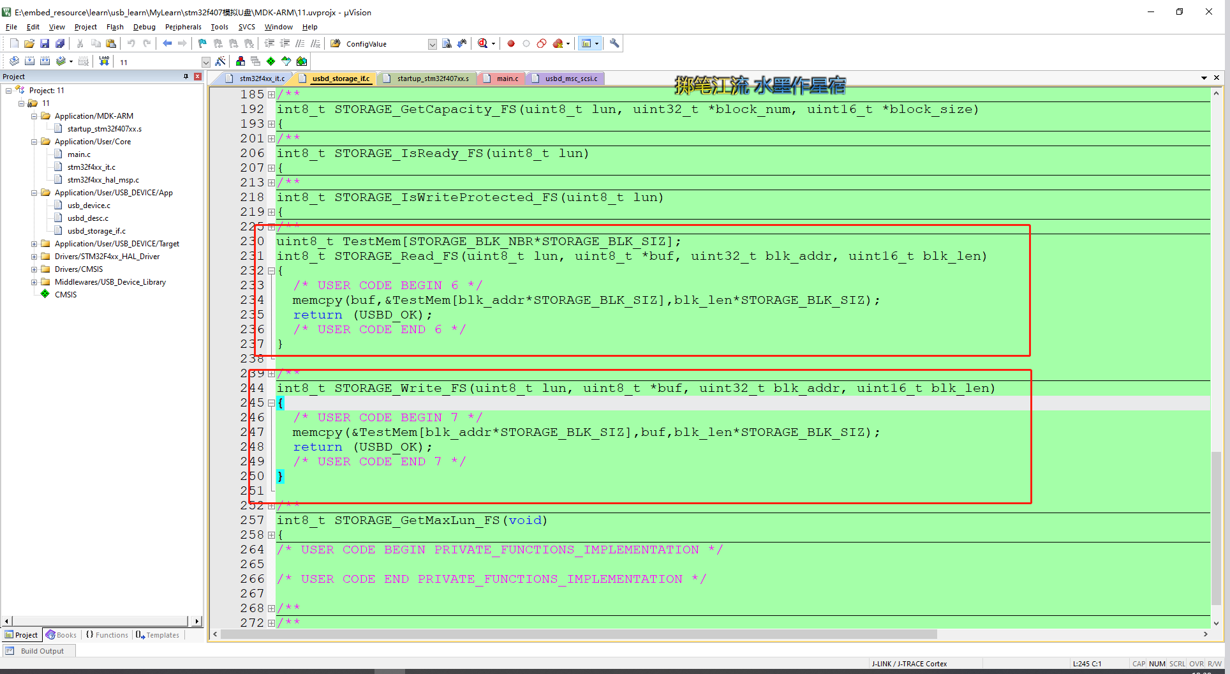1230x674 pixels.
Task: Rebuild all target files
Action: [x=45, y=61]
